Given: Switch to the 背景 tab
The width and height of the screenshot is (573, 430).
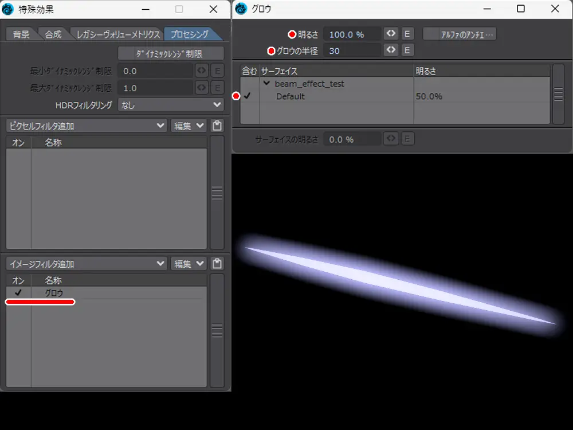Looking at the screenshot, I should click(21, 34).
